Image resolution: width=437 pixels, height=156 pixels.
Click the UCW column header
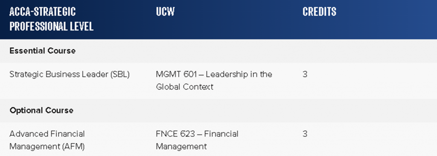[165, 11]
